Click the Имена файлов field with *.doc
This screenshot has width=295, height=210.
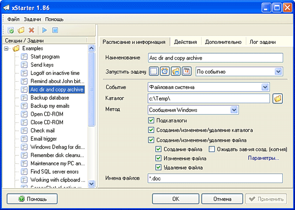[215, 178]
